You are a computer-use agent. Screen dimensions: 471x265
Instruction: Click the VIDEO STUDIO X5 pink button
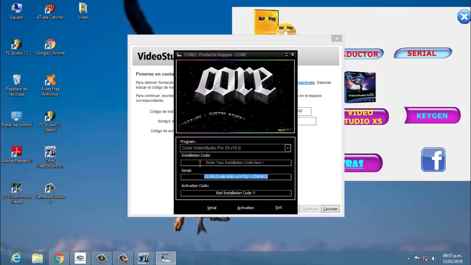[366, 117]
